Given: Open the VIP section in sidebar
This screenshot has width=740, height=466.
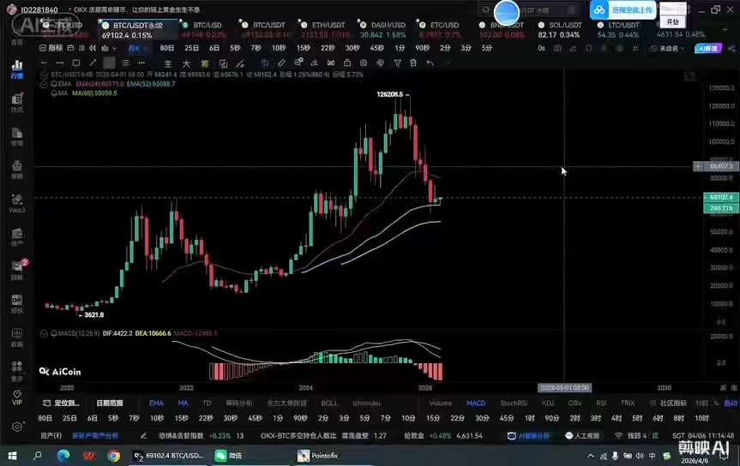Looking at the screenshot, I should (17, 397).
